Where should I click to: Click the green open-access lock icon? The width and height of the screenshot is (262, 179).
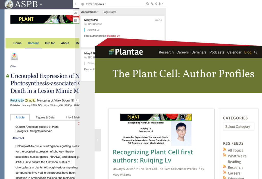pyautogui.click(x=7, y=76)
